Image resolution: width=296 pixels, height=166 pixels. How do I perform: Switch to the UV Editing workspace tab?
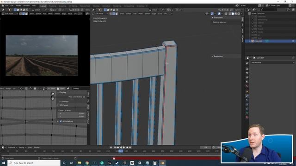coord(73,6)
